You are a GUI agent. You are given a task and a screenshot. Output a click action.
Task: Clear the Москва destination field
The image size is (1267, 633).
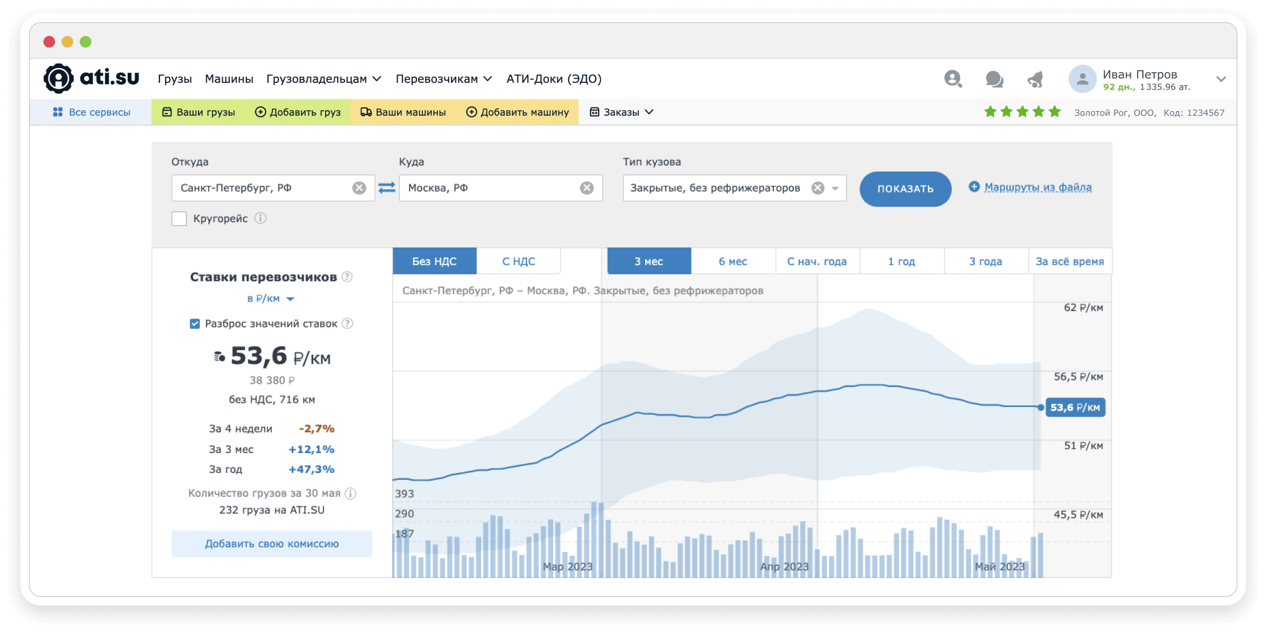click(587, 188)
